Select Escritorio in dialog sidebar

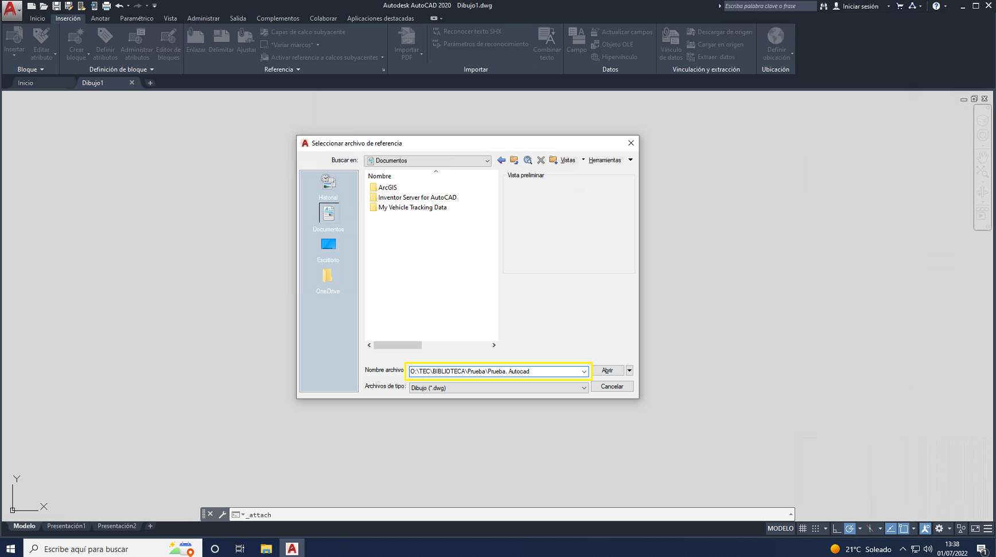click(328, 250)
